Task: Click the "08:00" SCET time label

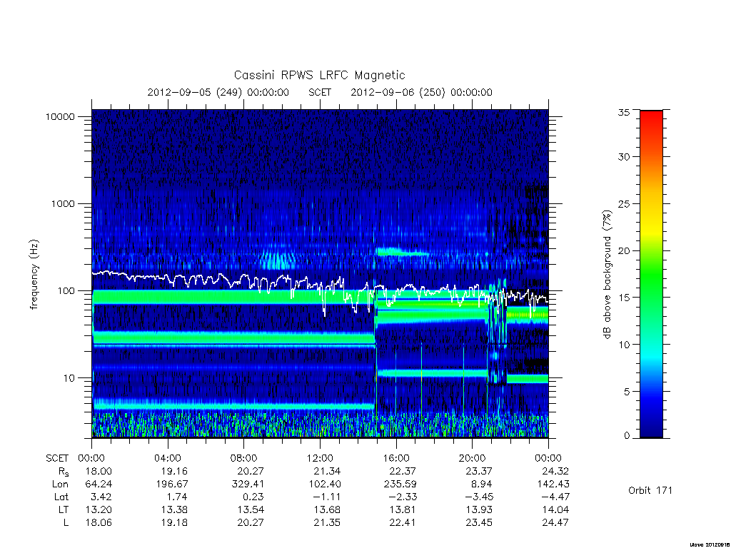Action: (x=244, y=459)
